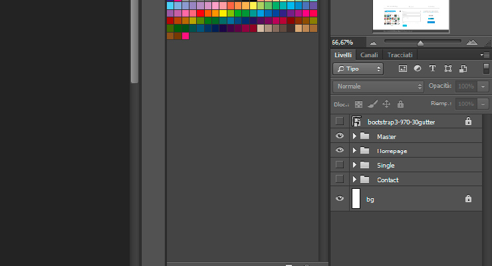
Task: Click the lock all padlock icon
Action: click(400, 104)
